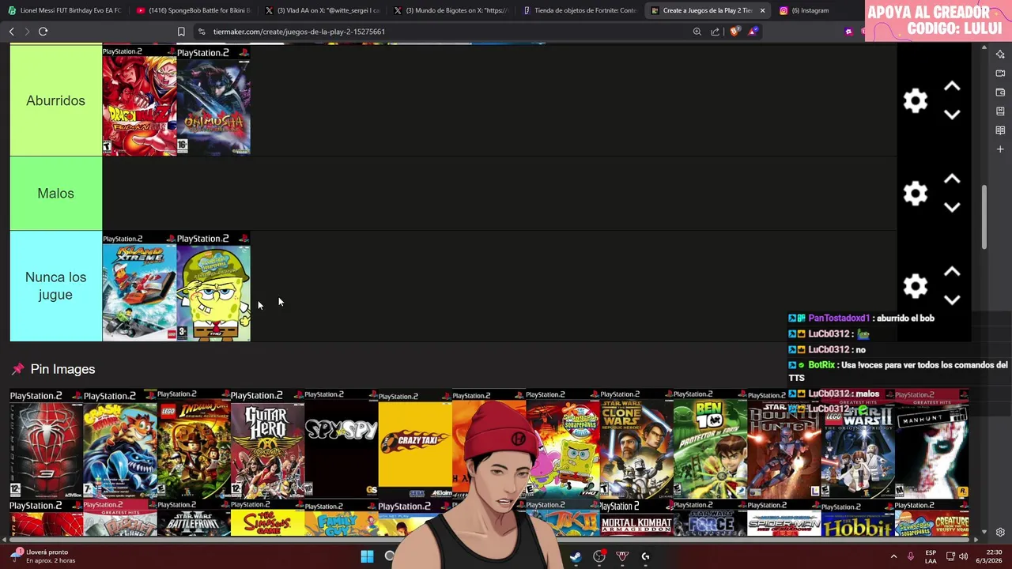Open volume control in system tray

(x=963, y=556)
